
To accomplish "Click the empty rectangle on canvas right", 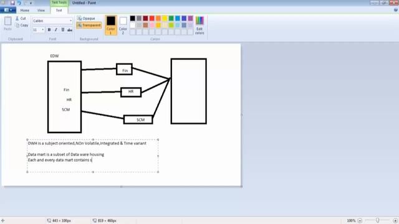I will 188,91.
